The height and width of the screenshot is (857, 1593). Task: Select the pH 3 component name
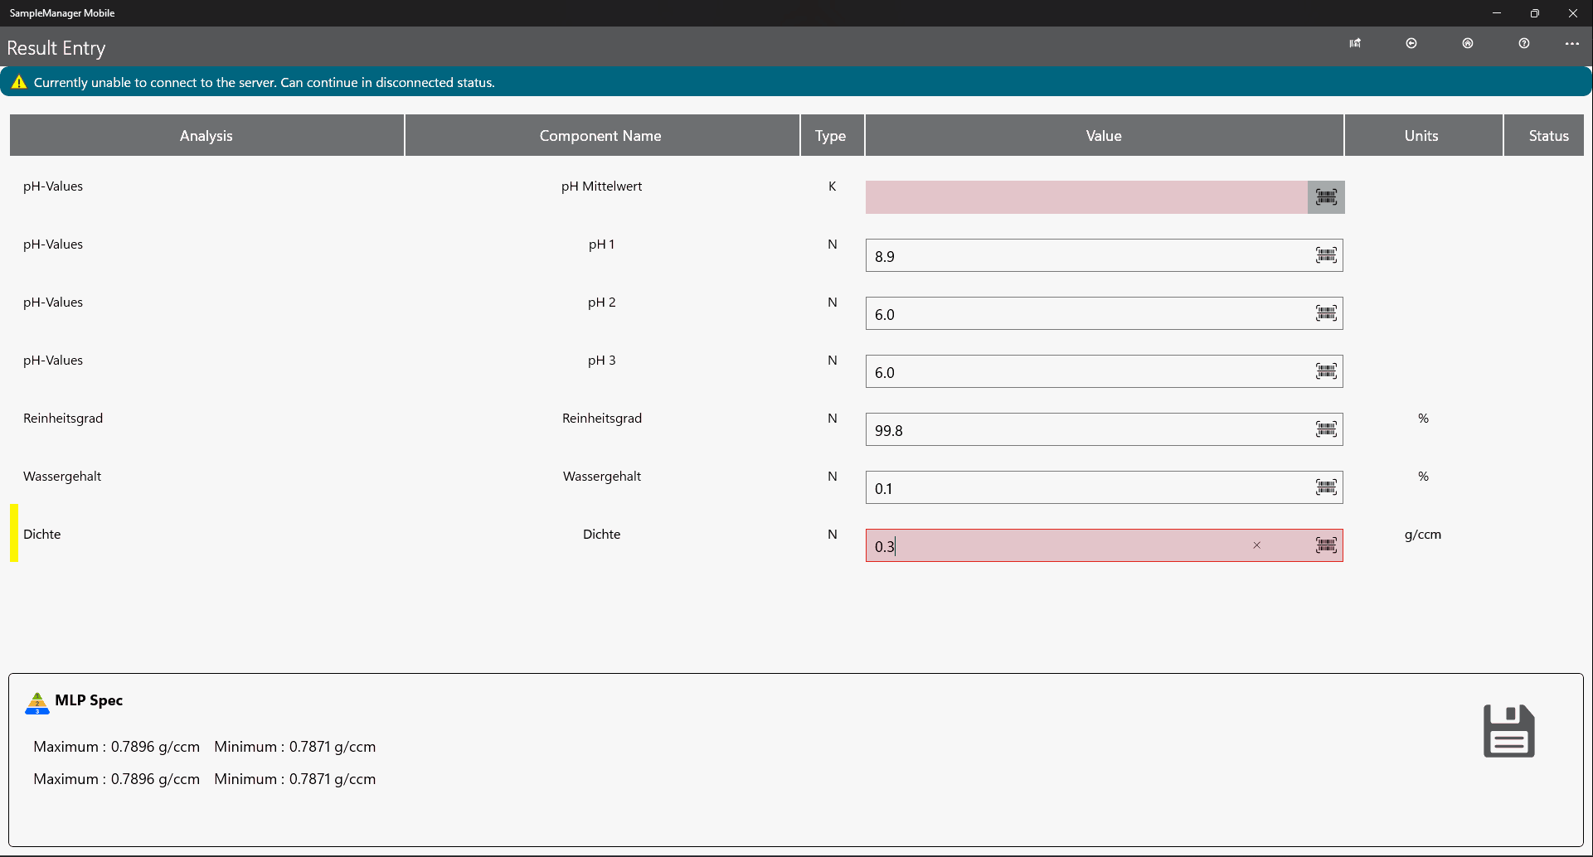[602, 361]
